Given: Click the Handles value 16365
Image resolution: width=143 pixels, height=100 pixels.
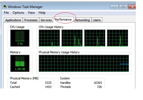Looking at the screenshot, I should tap(98, 83).
